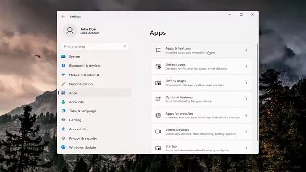Click the Apps page heading
The width and height of the screenshot is (306, 172).
point(158,33)
